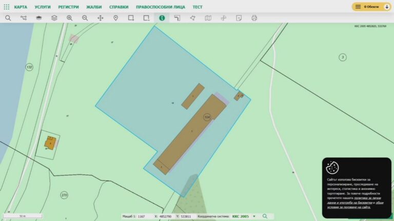Open the hierarchy tree tool
This screenshot has width=394, height=221.
(x=24, y=18)
